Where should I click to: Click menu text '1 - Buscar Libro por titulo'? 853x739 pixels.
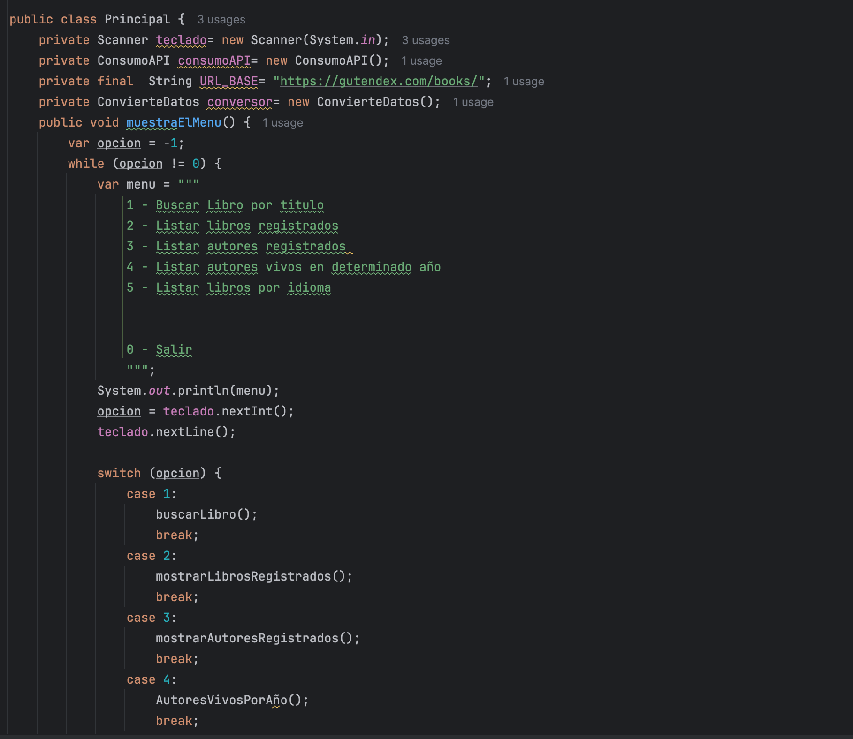pos(225,205)
